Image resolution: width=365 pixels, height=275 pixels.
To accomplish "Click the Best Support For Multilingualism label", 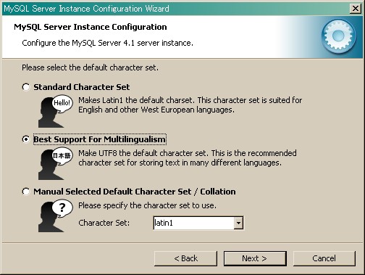I will click(x=99, y=139).
